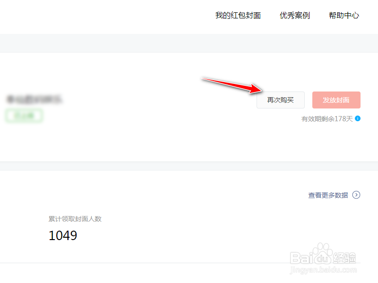The height and width of the screenshot is (283, 378).
Task: Click the gray band below the navigation bar
Action: point(189,43)
